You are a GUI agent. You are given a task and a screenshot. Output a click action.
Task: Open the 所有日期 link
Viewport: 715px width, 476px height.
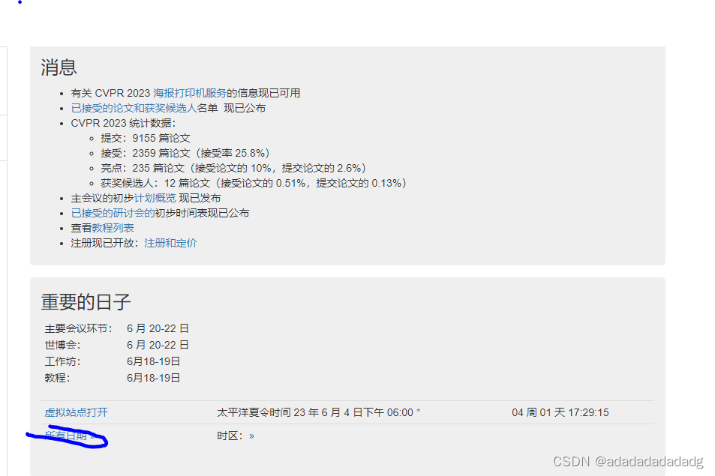coord(69,436)
